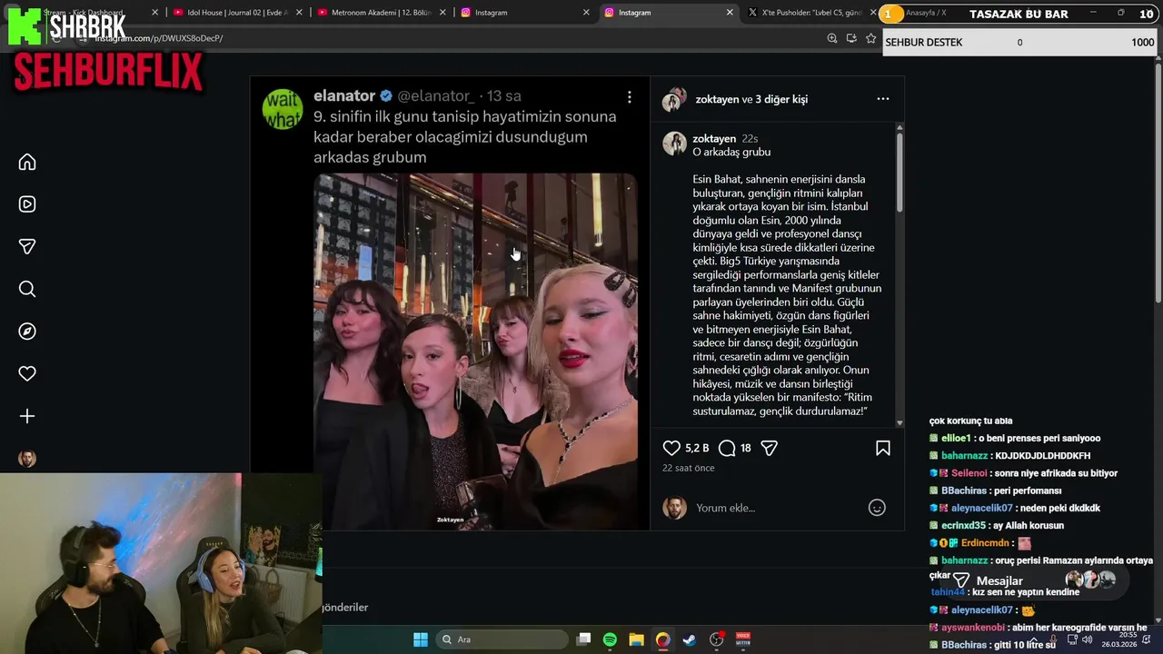Close the active Instagram tab
The height and width of the screenshot is (654, 1163).
730,13
